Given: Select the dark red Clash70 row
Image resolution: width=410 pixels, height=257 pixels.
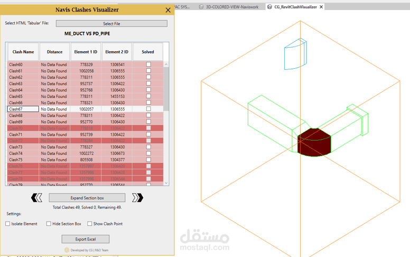Looking at the screenshot, I should [x=85, y=128].
